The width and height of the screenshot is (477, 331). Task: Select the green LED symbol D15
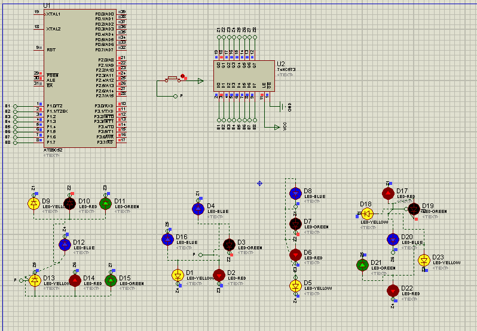tap(111, 281)
